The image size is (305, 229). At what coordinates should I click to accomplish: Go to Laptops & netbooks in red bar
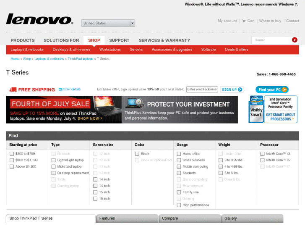(27, 50)
